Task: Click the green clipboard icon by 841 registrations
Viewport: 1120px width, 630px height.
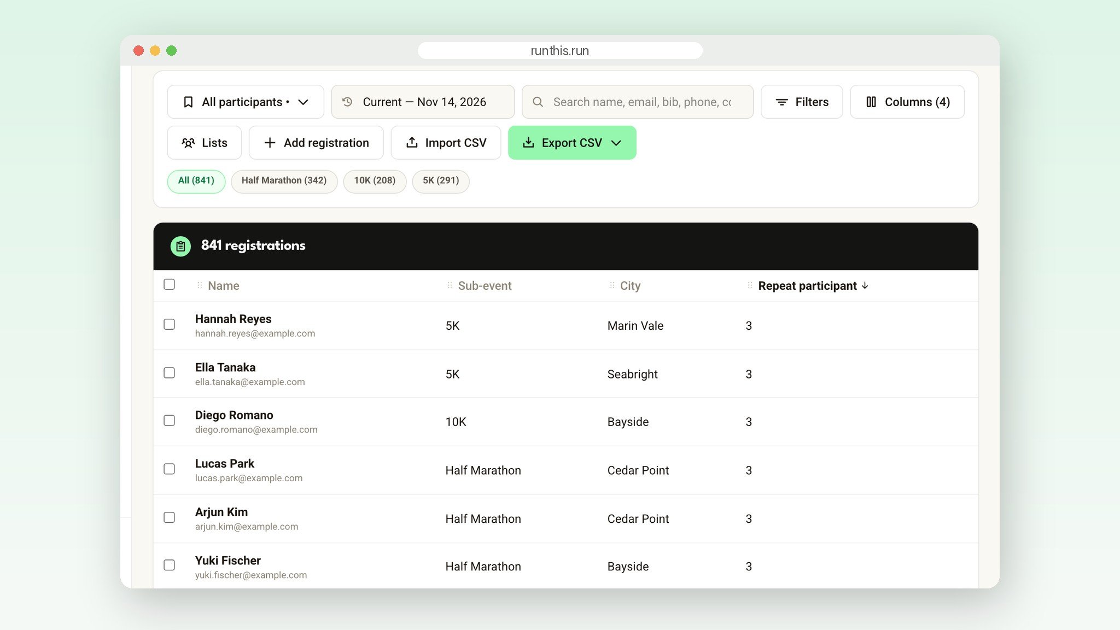Action: click(x=180, y=247)
